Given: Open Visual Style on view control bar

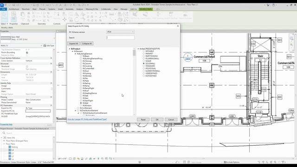Looking at the screenshot, I should point(74,159).
